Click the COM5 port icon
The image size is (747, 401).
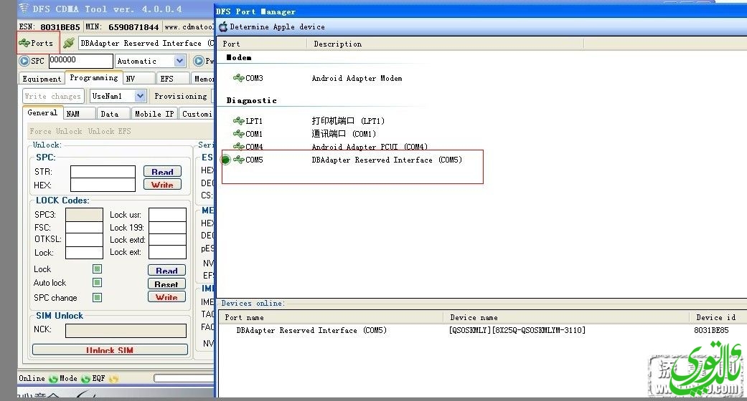(x=239, y=160)
